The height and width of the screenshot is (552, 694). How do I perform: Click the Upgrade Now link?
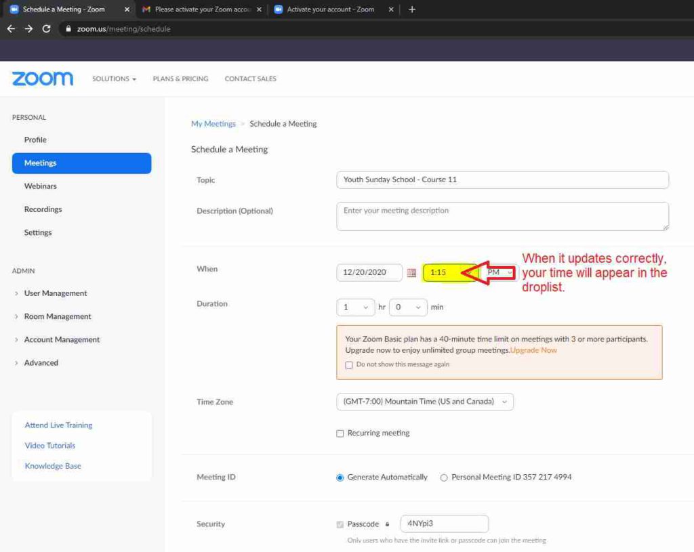534,350
